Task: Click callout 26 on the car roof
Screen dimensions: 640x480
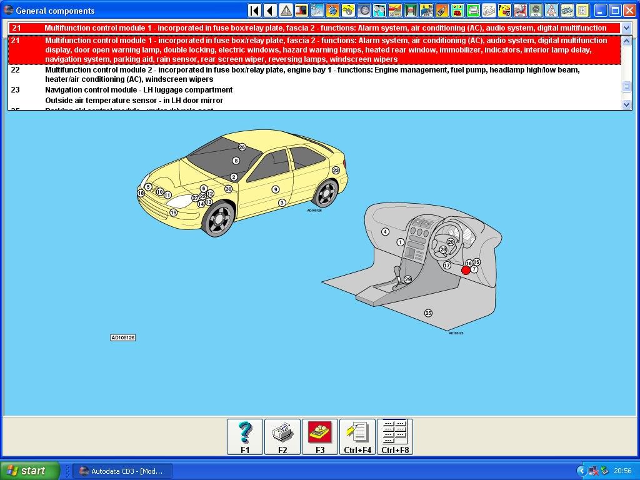Action: click(x=242, y=147)
